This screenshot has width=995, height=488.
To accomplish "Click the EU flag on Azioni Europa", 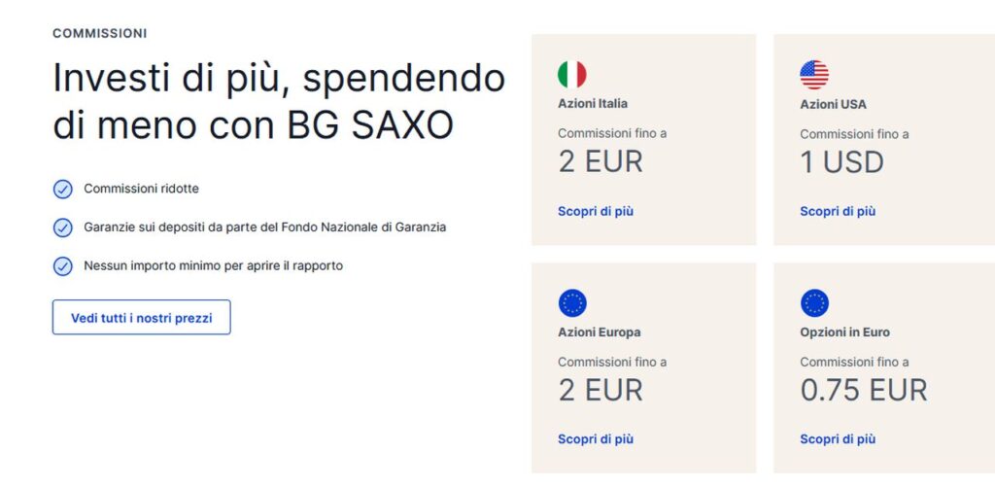I will (572, 303).
